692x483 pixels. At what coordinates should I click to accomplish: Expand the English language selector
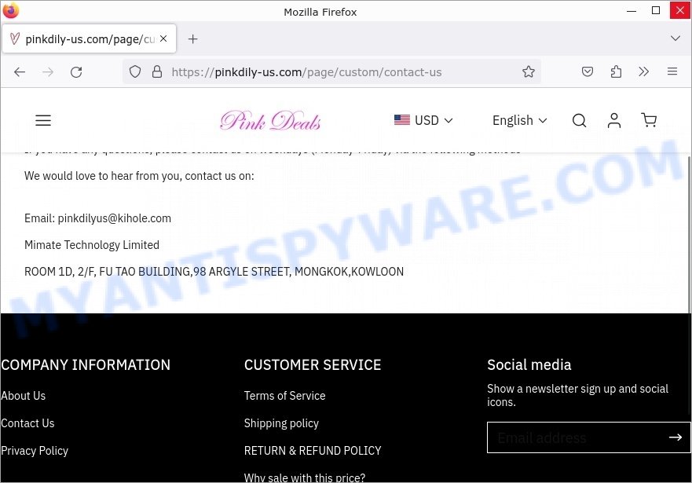tap(519, 120)
